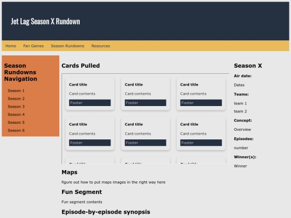Select Season 2 in sidebar navigation
This screenshot has width=291, height=218.
(16, 99)
